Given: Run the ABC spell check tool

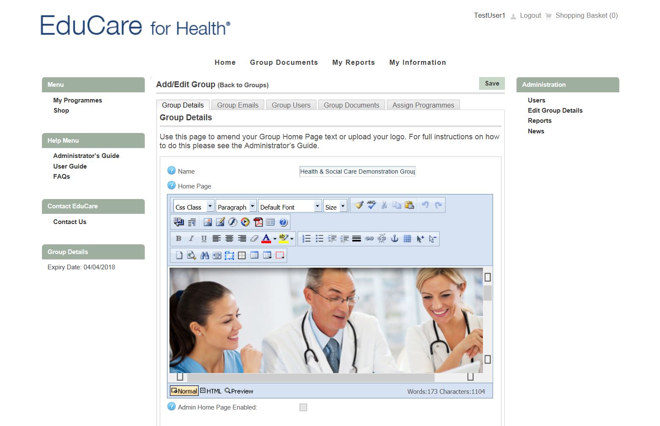Looking at the screenshot, I should click(x=372, y=205).
